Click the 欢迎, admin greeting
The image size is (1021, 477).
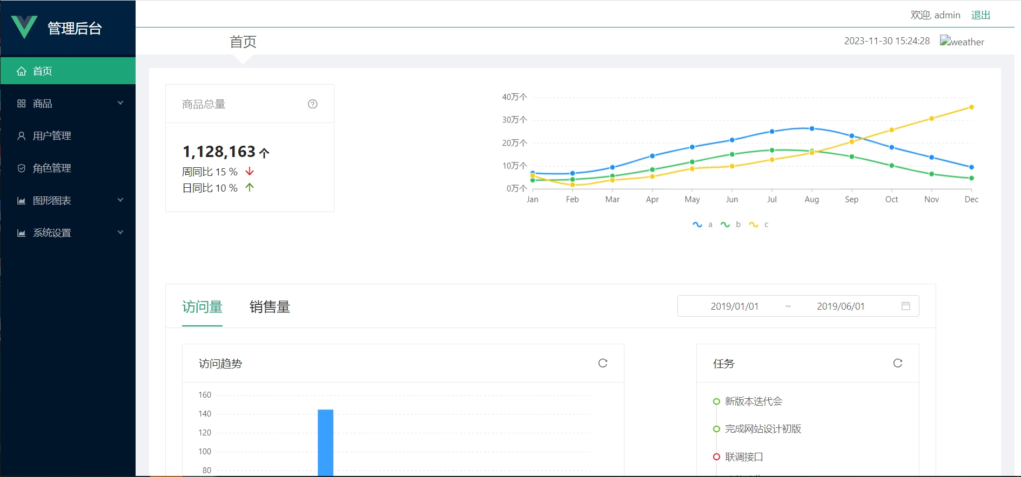tap(936, 15)
